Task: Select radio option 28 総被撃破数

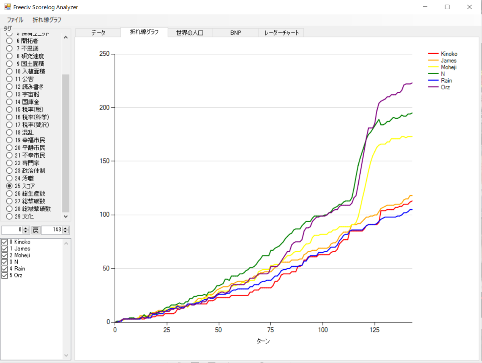Action: [29, 209]
